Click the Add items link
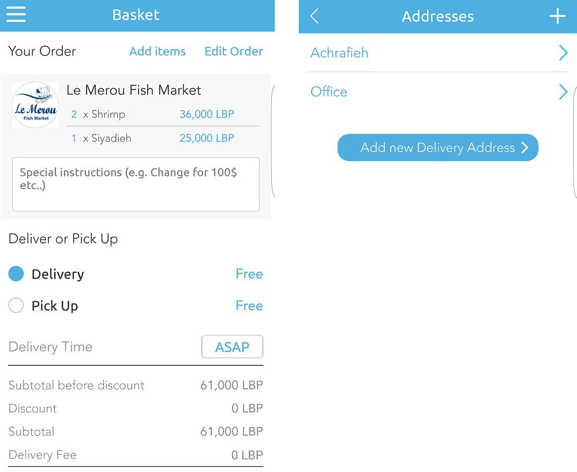Screen dimensions: 577x472 [x=158, y=51]
